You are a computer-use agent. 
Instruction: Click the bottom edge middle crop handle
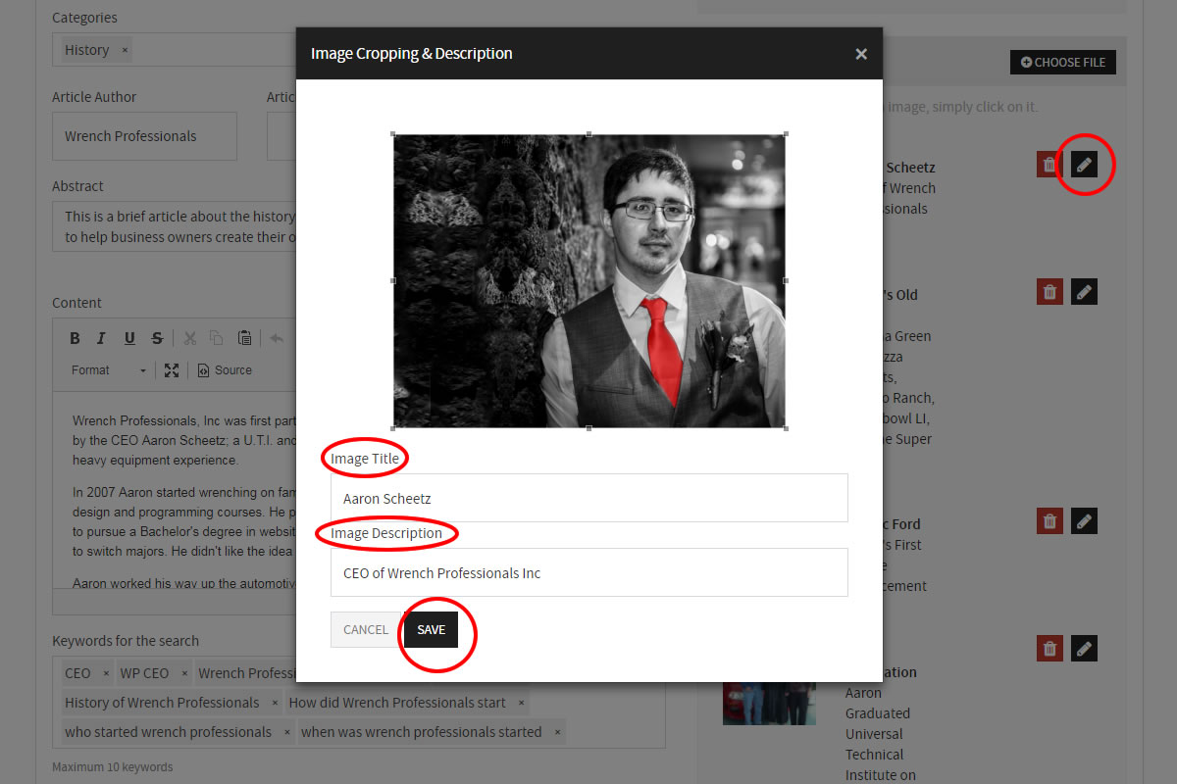(x=589, y=427)
